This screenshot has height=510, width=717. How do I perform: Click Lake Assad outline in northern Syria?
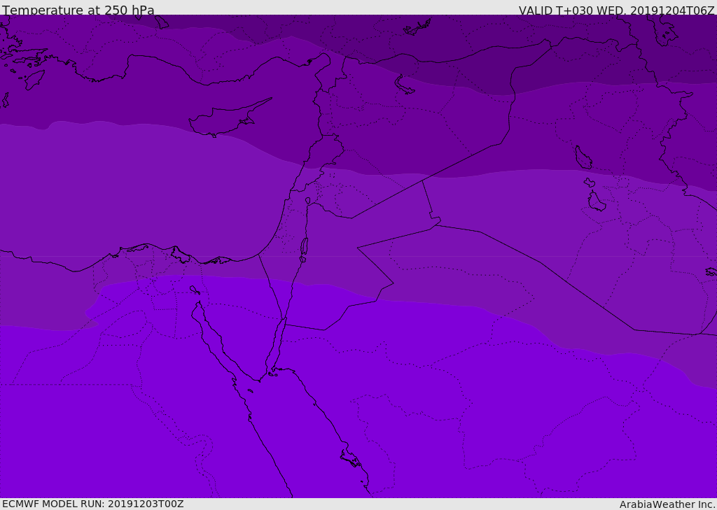pos(404,85)
